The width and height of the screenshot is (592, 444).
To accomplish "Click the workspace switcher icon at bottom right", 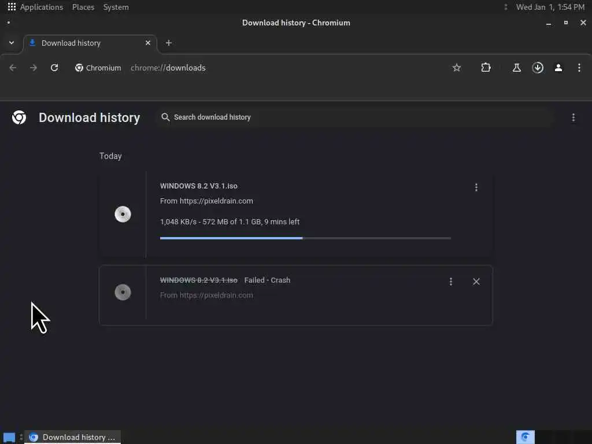I will pos(525,437).
